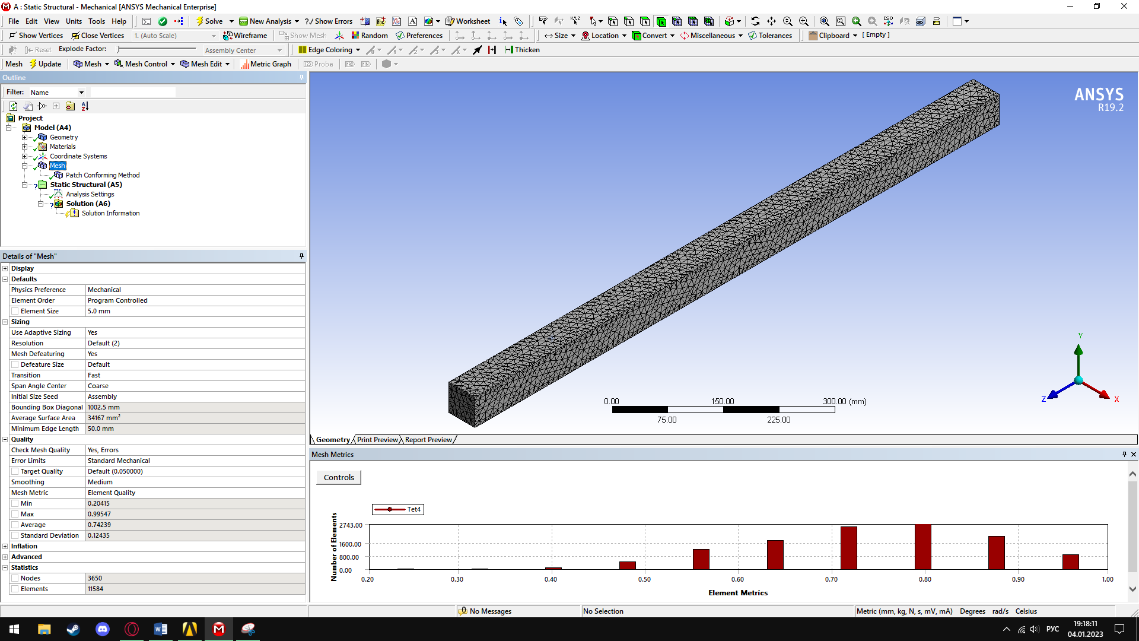The height and width of the screenshot is (641, 1139).
Task: Open Discord from the taskbar
Action: 103,629
